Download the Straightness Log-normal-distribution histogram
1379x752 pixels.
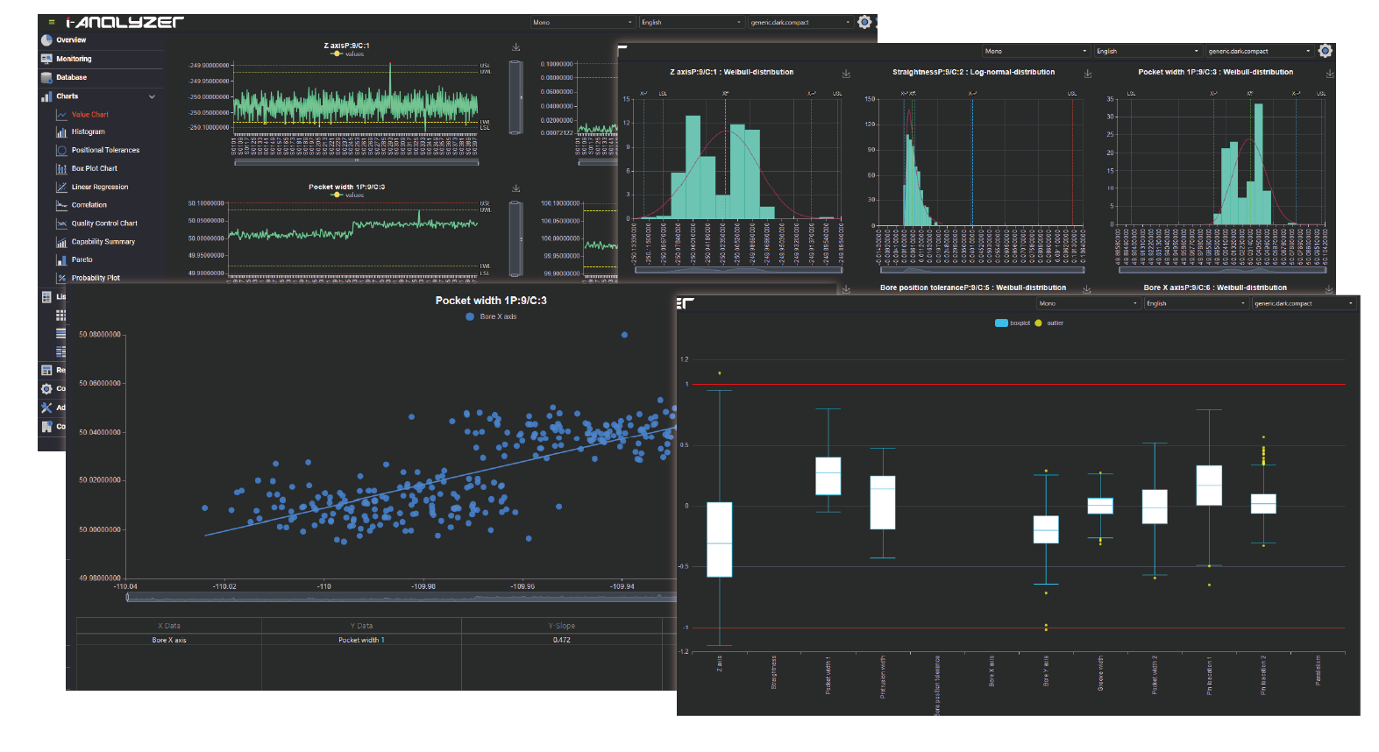point(1087,74)
